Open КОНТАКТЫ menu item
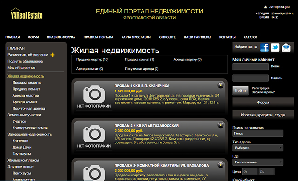Image resolution: width=298 pixels, height=181 pixels. pos(227,37)
